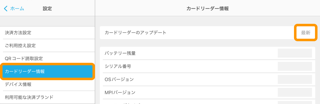This screenshot has width=320, height=104.
Task: Click the カードリーダー情報 page title
Action: tap(207, 9)
